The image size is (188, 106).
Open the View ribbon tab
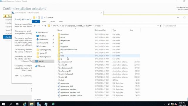pyautogui.click(x=61, y=21)
